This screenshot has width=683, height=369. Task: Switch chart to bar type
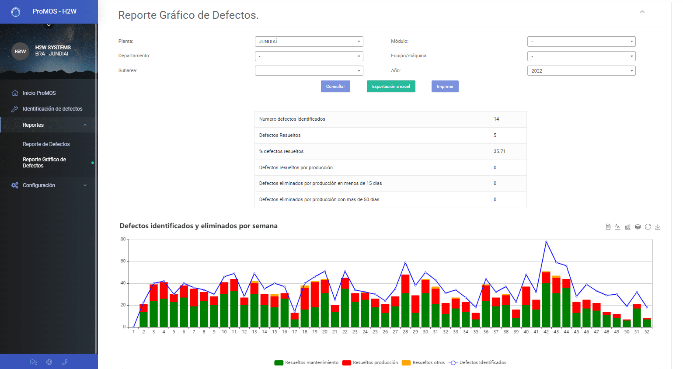627,227
